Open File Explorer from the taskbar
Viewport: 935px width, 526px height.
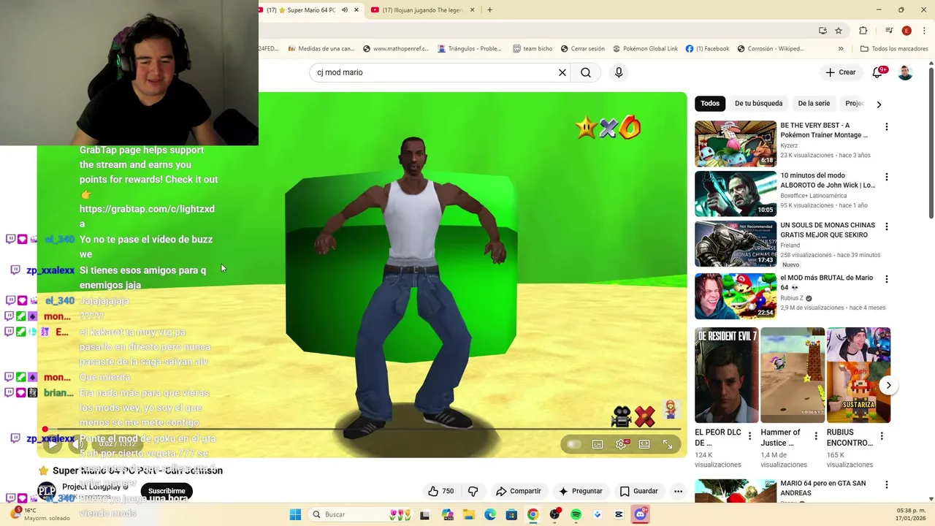pyautogui.click(x=469, y=514)
